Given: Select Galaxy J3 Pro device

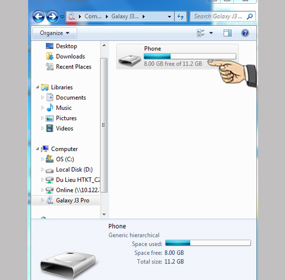Looking at the screenshot, I should coord(73,201).
